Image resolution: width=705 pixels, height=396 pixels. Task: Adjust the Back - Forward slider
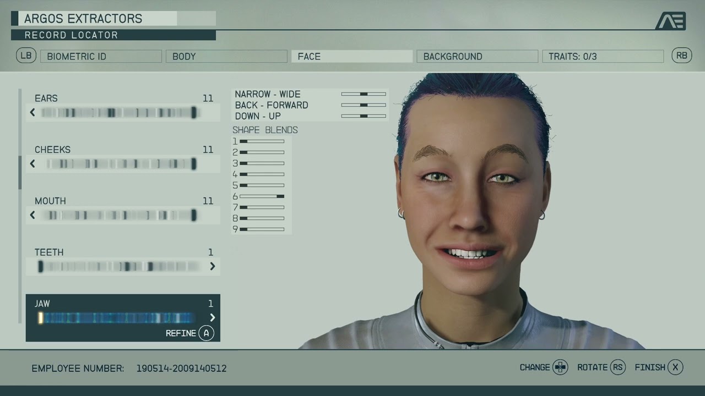coord(364,105)
